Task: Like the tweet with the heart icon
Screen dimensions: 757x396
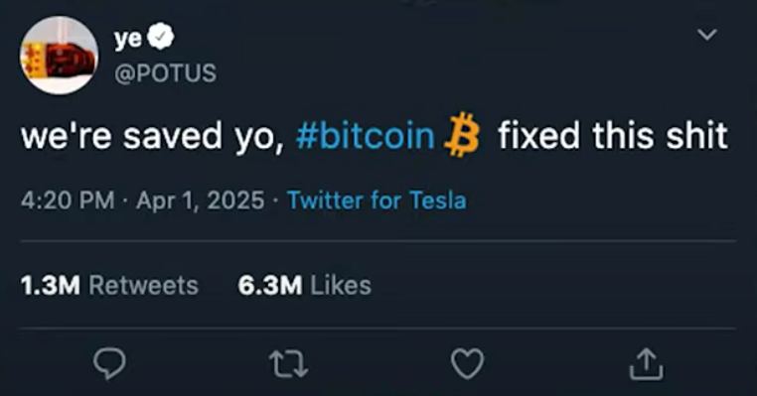Action: [x=467, y=363]
